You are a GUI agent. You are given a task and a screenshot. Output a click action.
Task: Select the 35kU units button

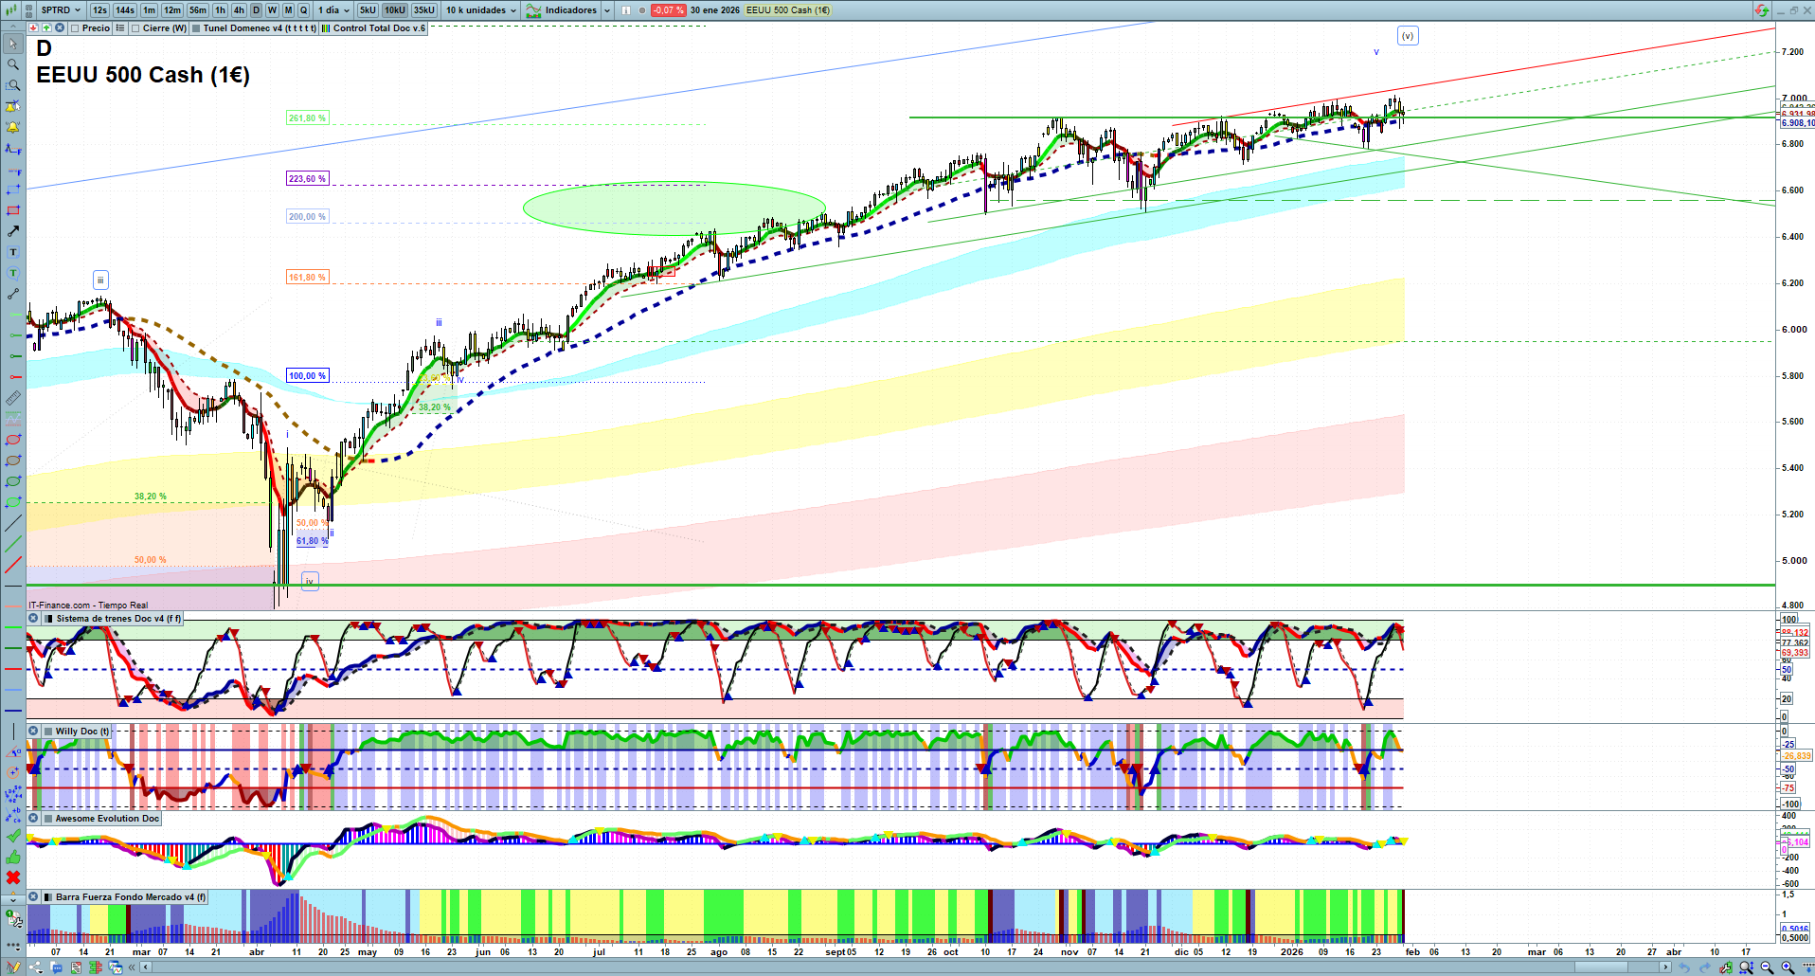pos(423,10)
